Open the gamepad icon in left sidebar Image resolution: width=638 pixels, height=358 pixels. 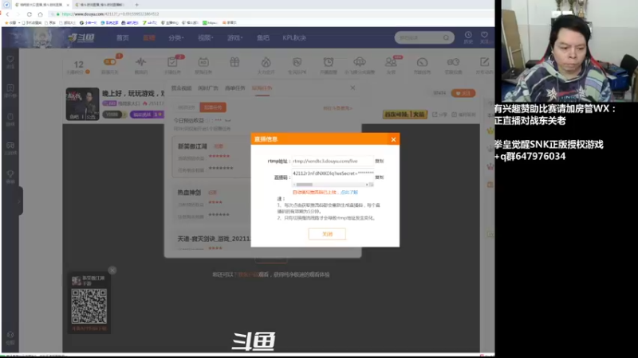point(10,146)
